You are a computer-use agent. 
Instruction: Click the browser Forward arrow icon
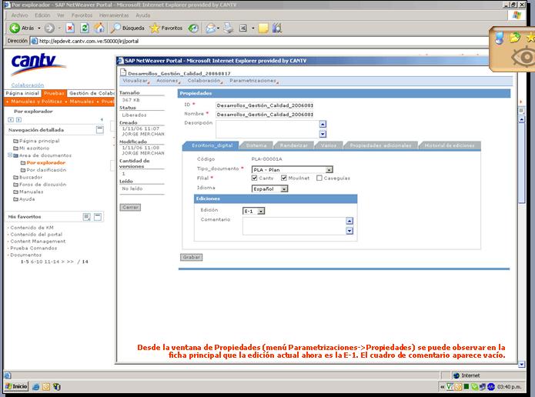click(49, 28)
